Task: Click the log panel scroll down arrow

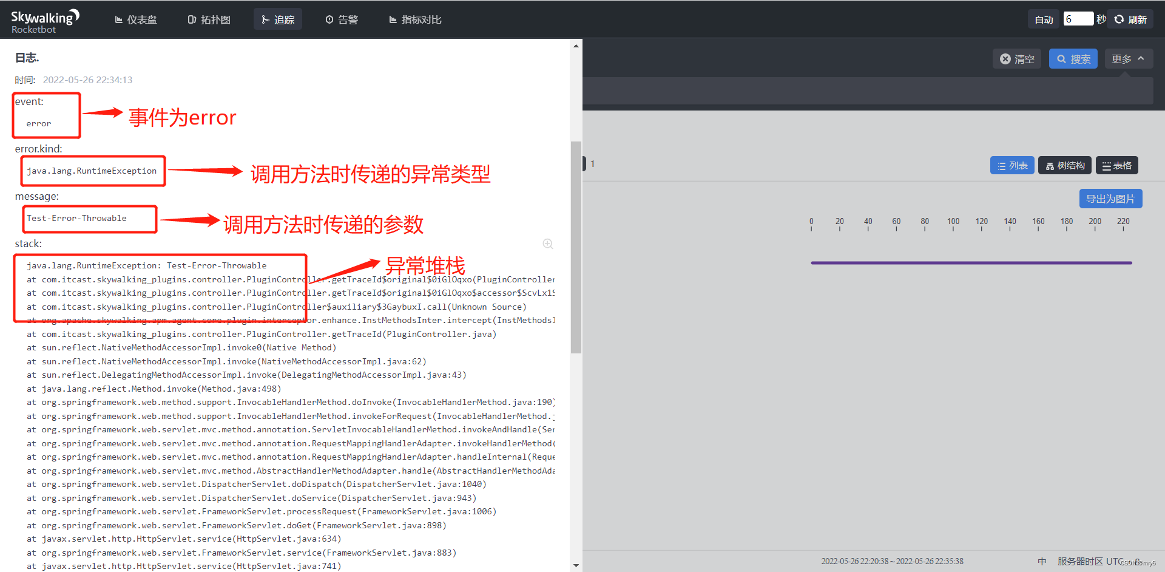Action: (x=576, y=565)
